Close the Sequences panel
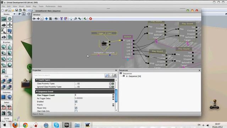 (x=199, y=70)
